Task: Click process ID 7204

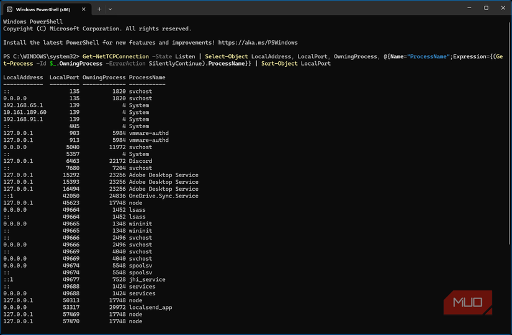Action: pyautogui.click(x=119, y=168)
